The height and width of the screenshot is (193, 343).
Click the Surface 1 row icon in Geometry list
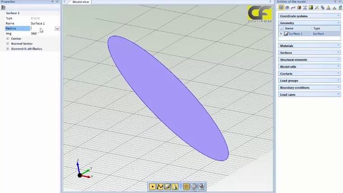(286, 34)
